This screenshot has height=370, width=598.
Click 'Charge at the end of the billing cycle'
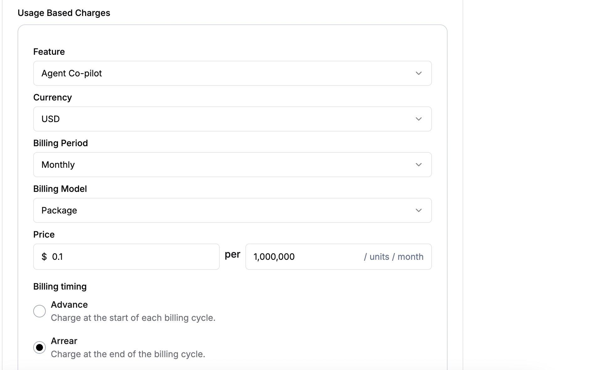[128, 354]
